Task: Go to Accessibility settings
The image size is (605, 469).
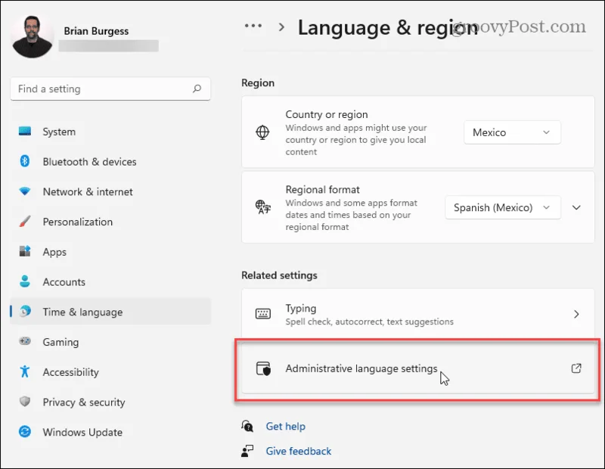Action: tap(110, 371)
